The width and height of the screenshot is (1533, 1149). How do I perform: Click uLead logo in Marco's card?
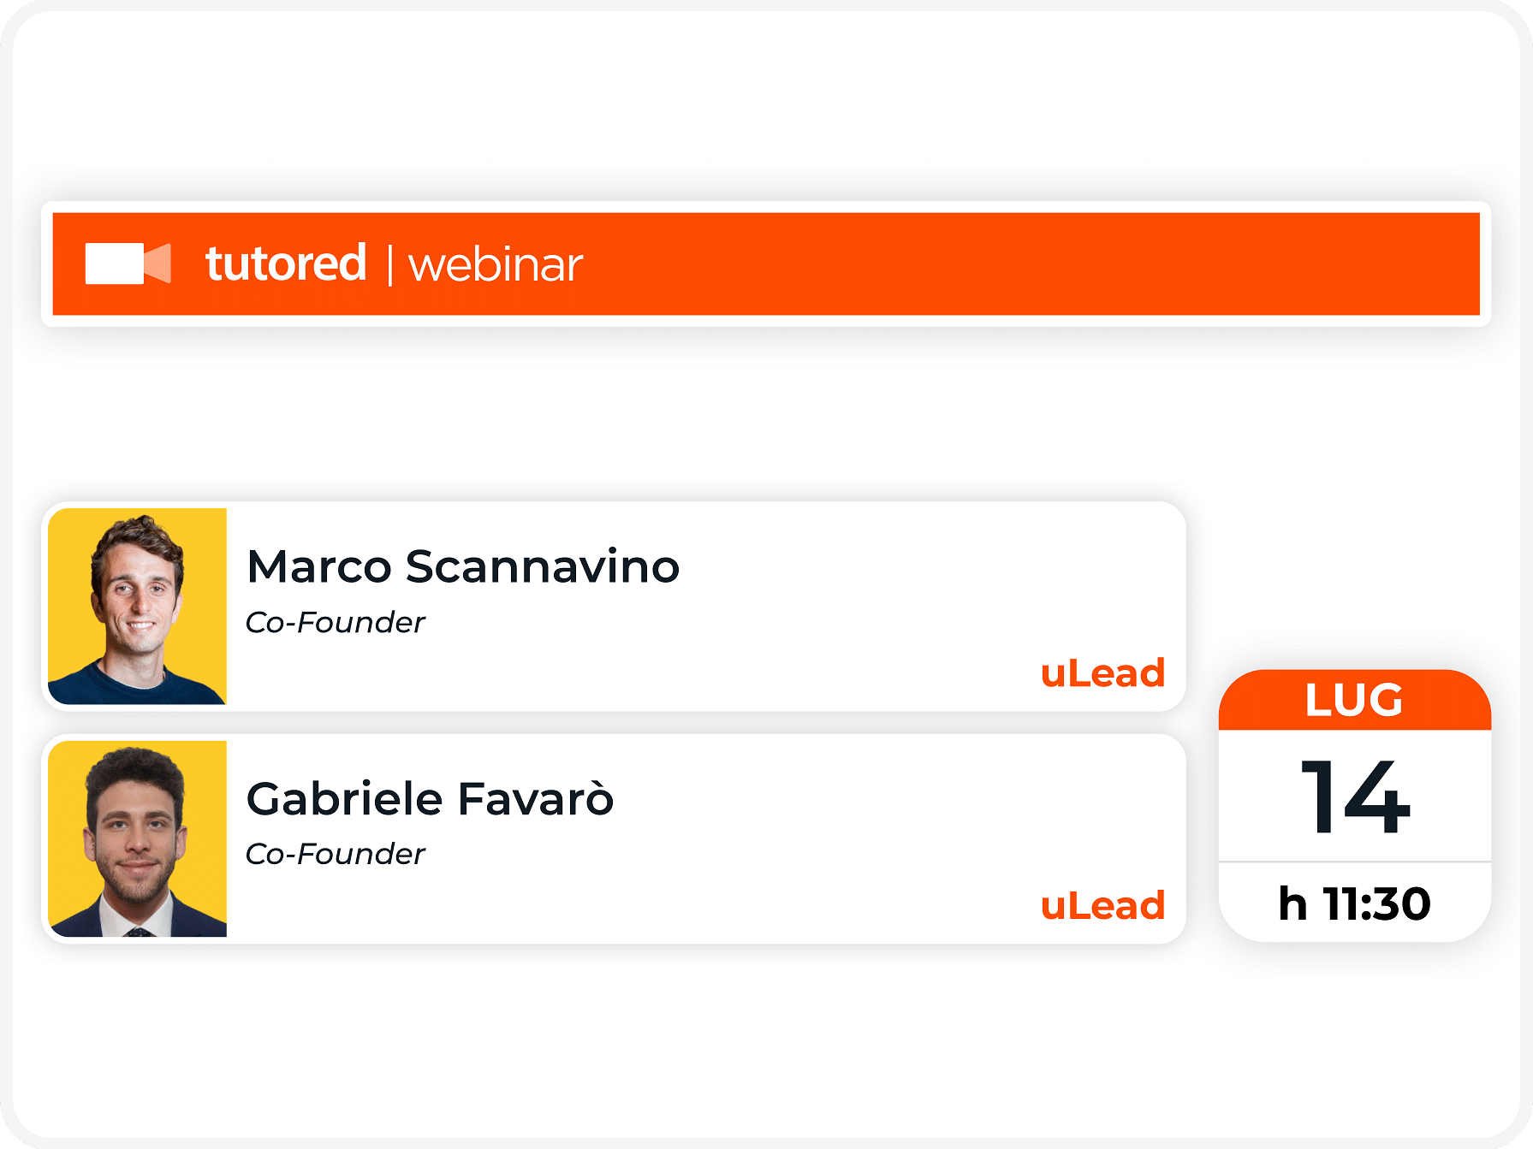point(1102,673)
